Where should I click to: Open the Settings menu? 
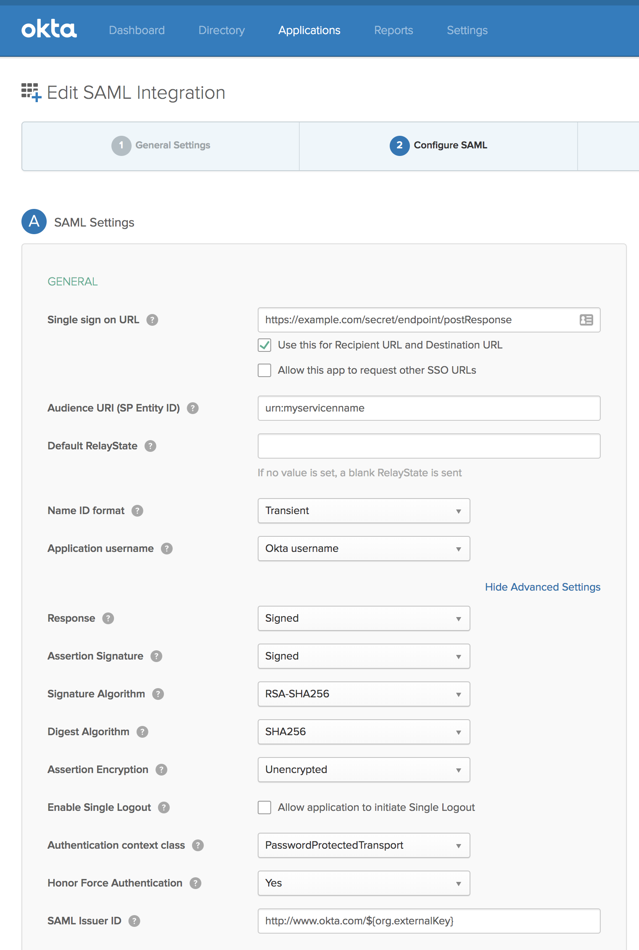click(467, 30)
